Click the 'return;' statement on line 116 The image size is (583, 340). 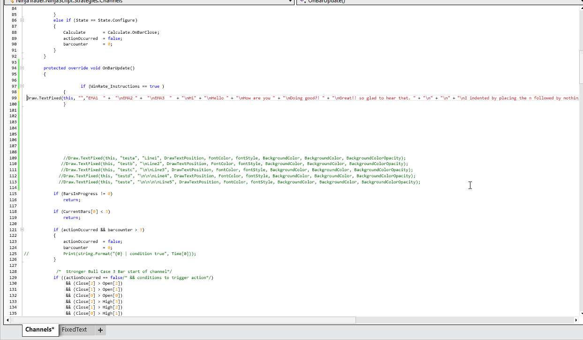(72, 200)
